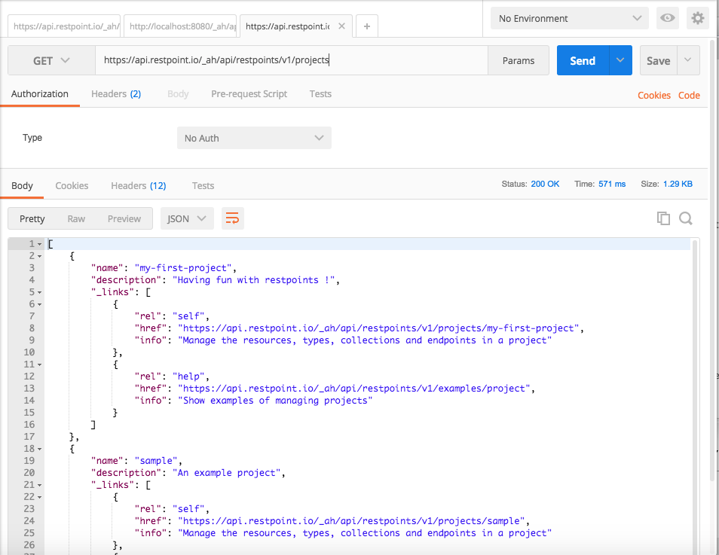The height and width of the screenshot is (555, 719).
Task: Collapse the object at line 2
Action: 39,256
